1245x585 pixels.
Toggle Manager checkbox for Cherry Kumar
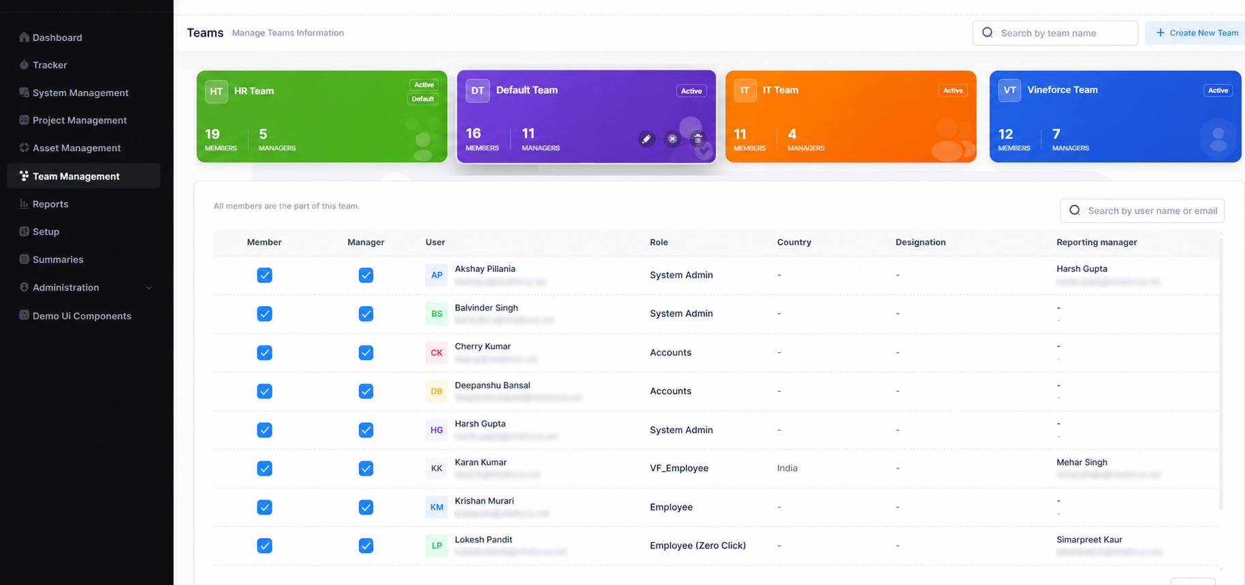[366, 352]
